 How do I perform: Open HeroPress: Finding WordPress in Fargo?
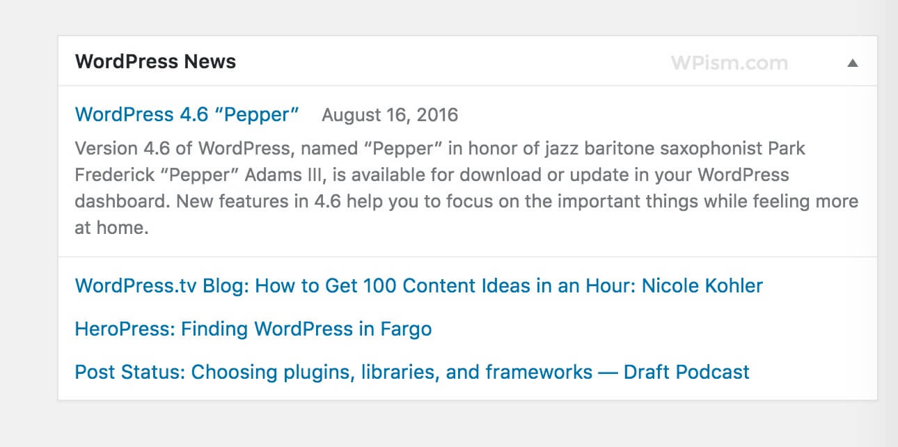click(x=253, y=329)
